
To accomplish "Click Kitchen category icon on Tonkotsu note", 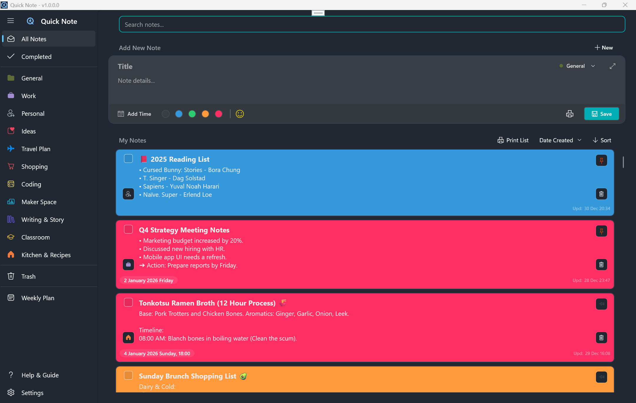I will coord(128,338).
